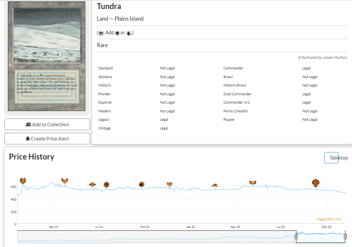Click the left handle of the range selector
Viewport: 352px width, 247px height.
[296, 237]
